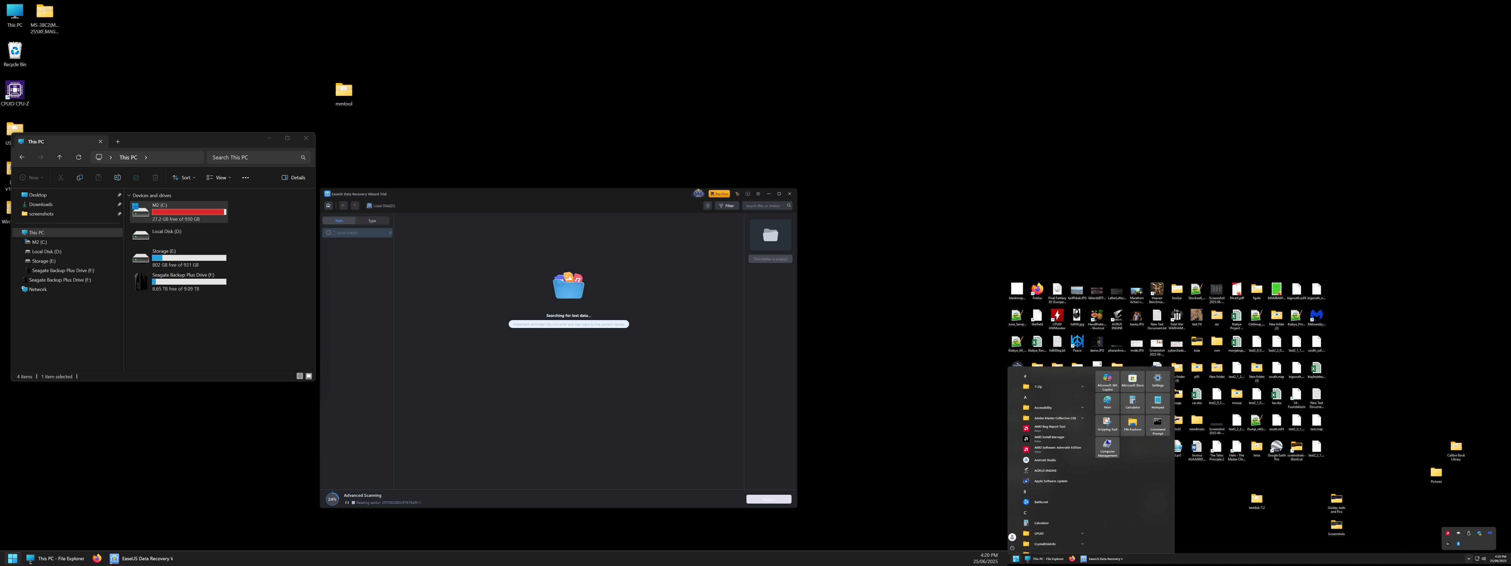Expand Adobe Master Collection CS6 folder

1054,418
